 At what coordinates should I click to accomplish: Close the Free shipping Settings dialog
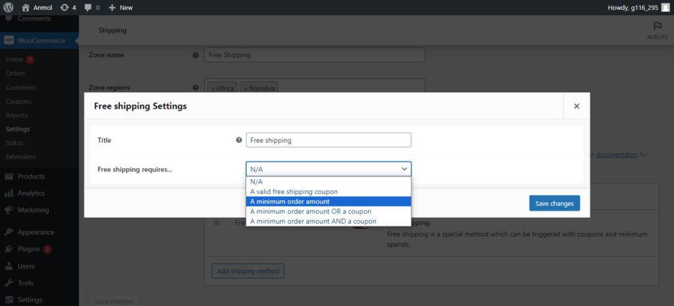click(x=577, y=106)
